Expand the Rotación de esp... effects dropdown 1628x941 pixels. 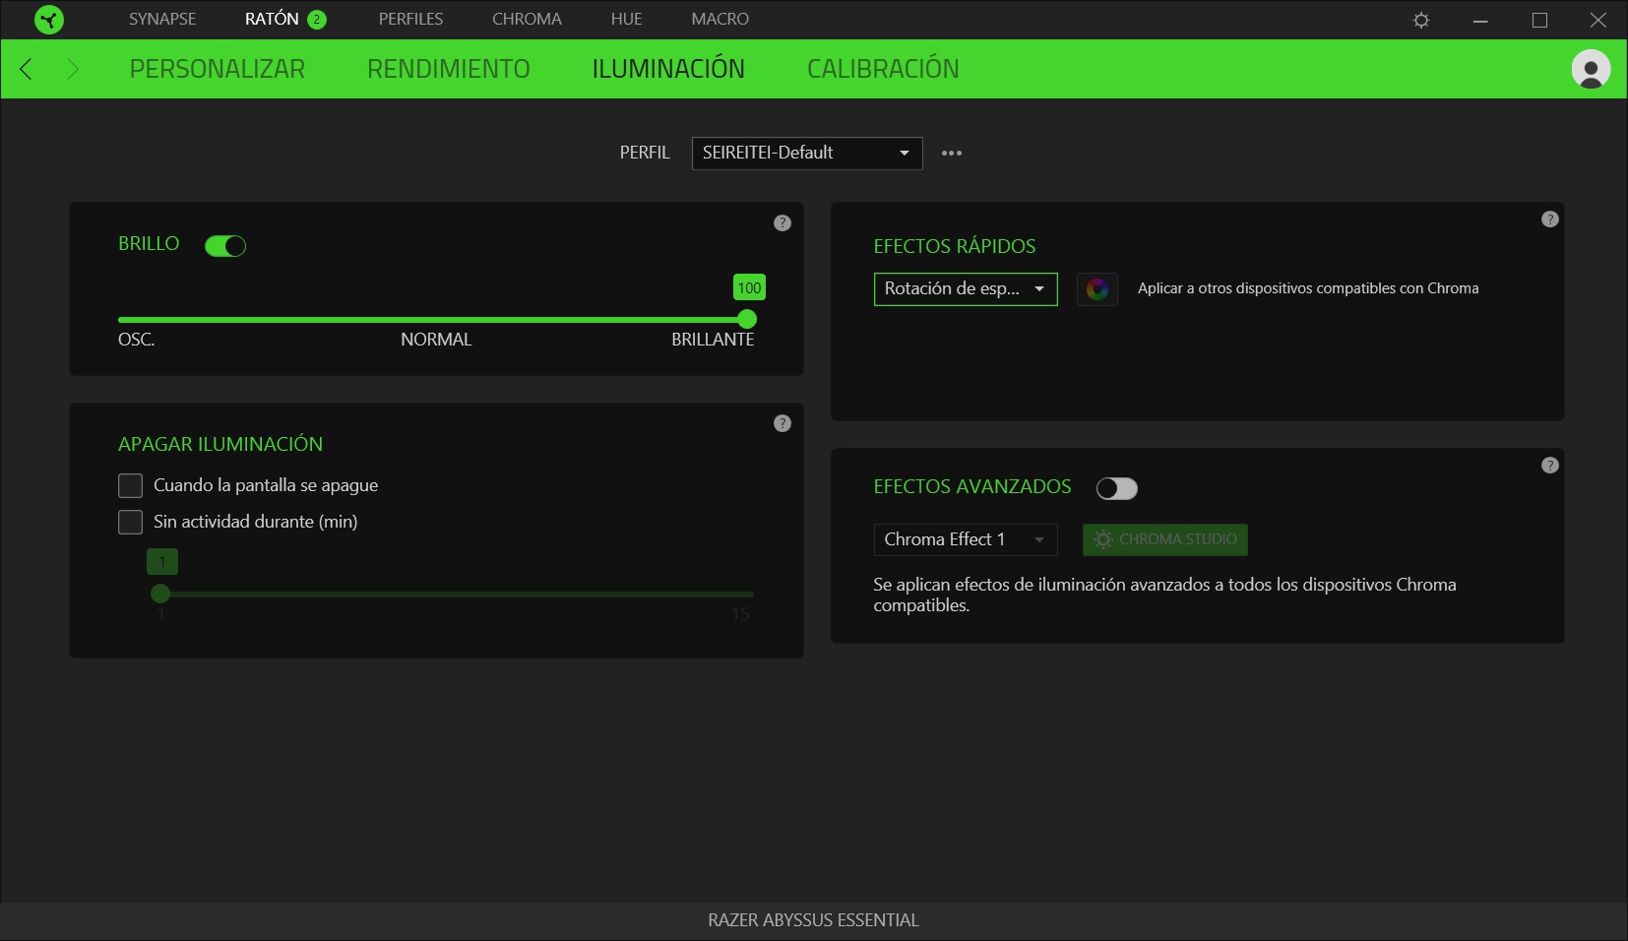(966, 289)
